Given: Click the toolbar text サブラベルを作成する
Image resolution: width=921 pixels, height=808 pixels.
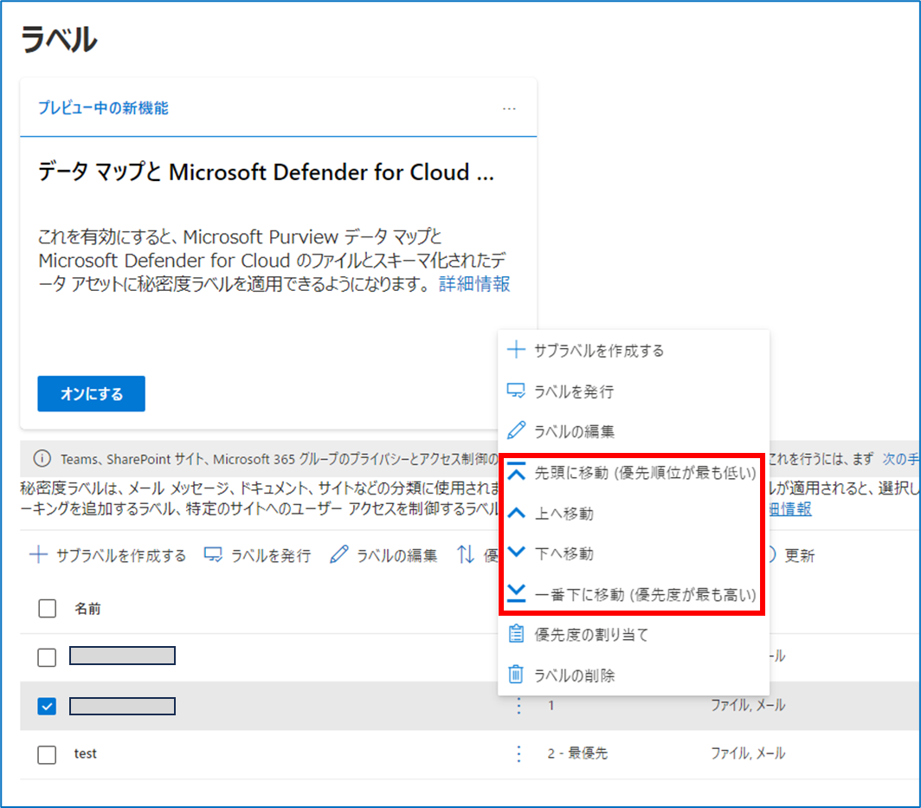Looking at the screenshot, I should pos(121,555).
